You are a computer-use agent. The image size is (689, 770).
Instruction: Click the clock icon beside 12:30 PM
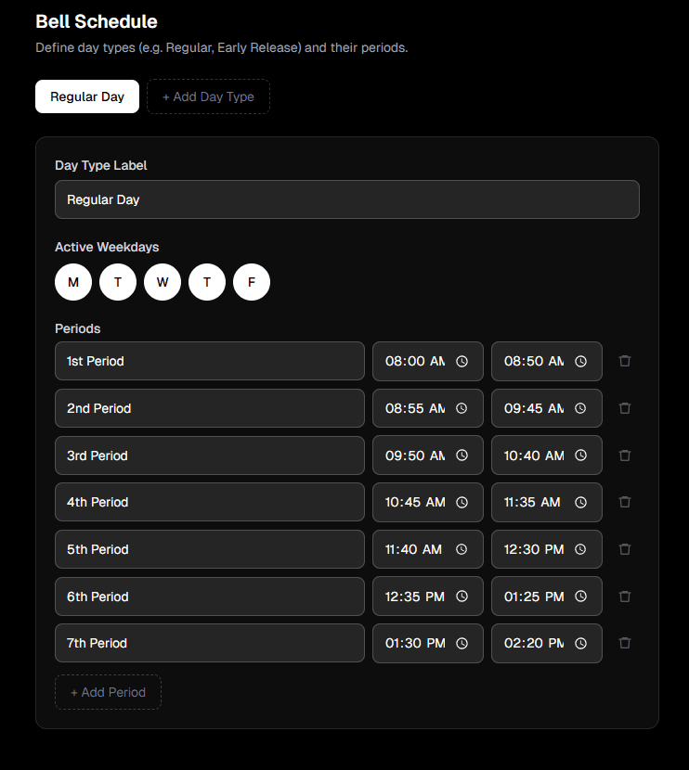click(x=580, y=548)
